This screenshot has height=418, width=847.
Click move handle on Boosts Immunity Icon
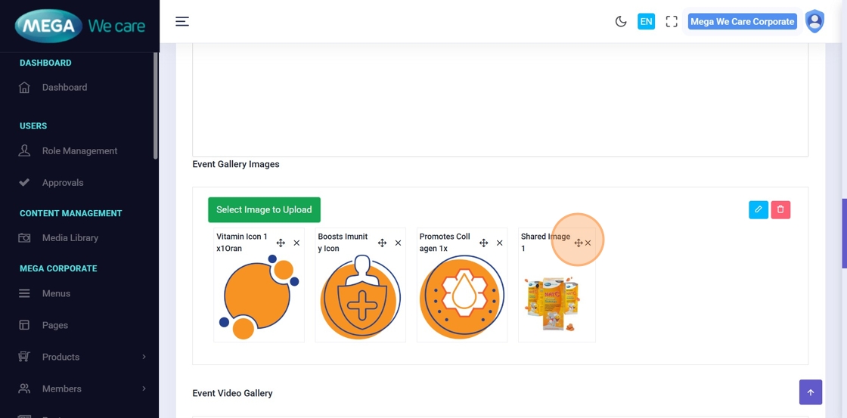tap(382, 243)
